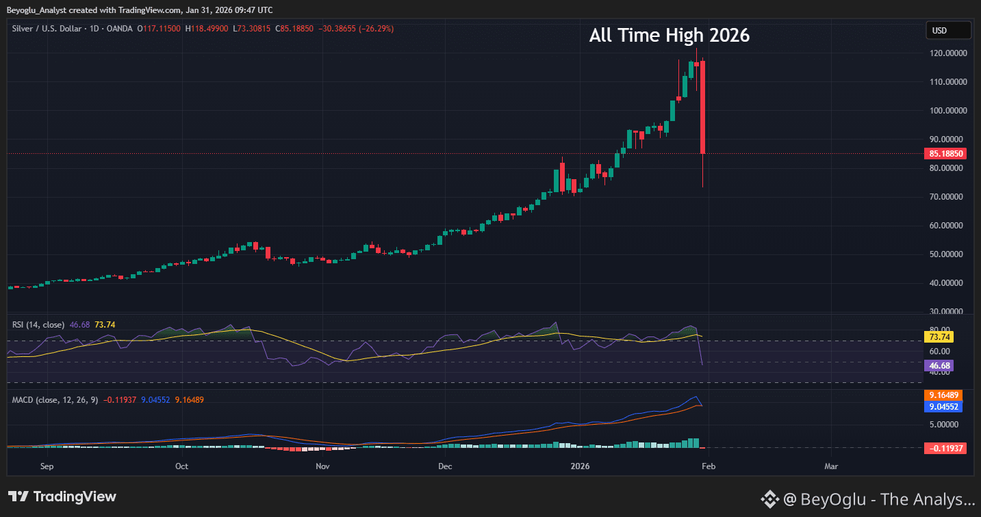Click the red −0.11937 MACD legend value
The width and height of the screenshot is (981, 517).
pos(120,399)
